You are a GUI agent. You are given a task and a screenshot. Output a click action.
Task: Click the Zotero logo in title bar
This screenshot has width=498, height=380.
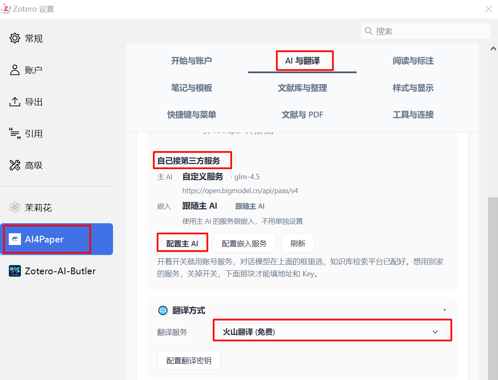tap(6, 8)
